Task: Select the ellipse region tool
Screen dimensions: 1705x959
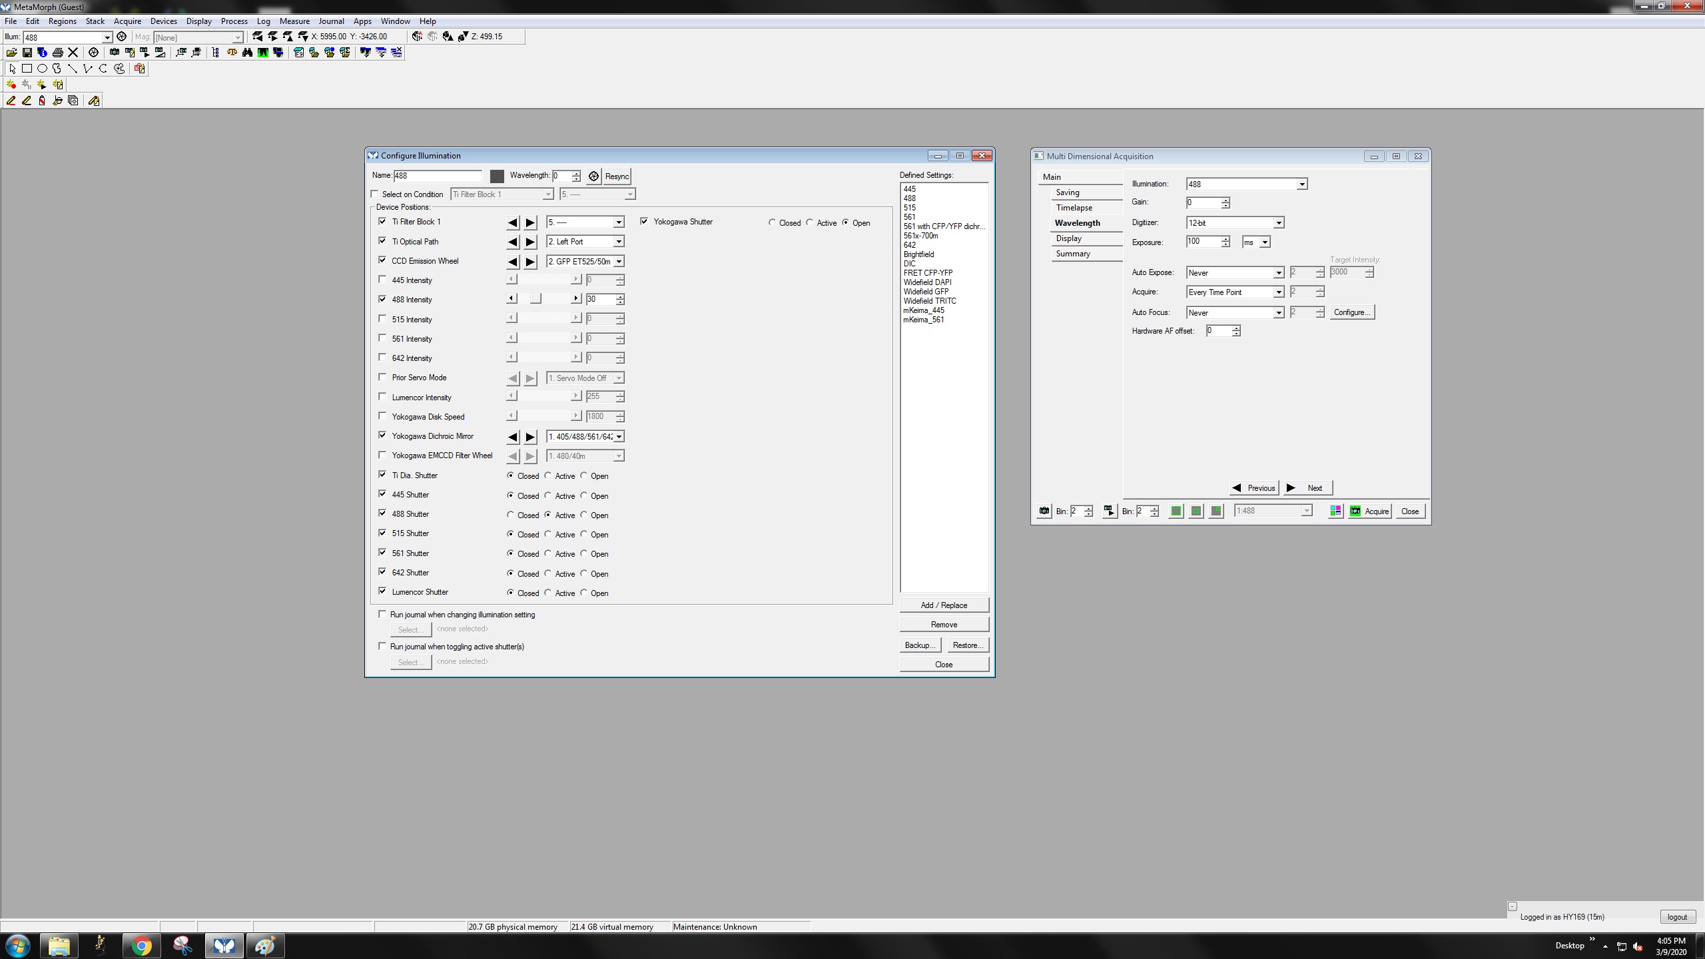Action: coord(42,69)
